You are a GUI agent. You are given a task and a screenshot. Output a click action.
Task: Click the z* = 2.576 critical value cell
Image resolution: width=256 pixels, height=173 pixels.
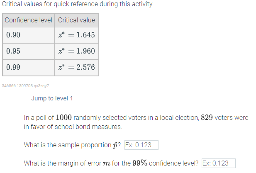tap(77, 67)
